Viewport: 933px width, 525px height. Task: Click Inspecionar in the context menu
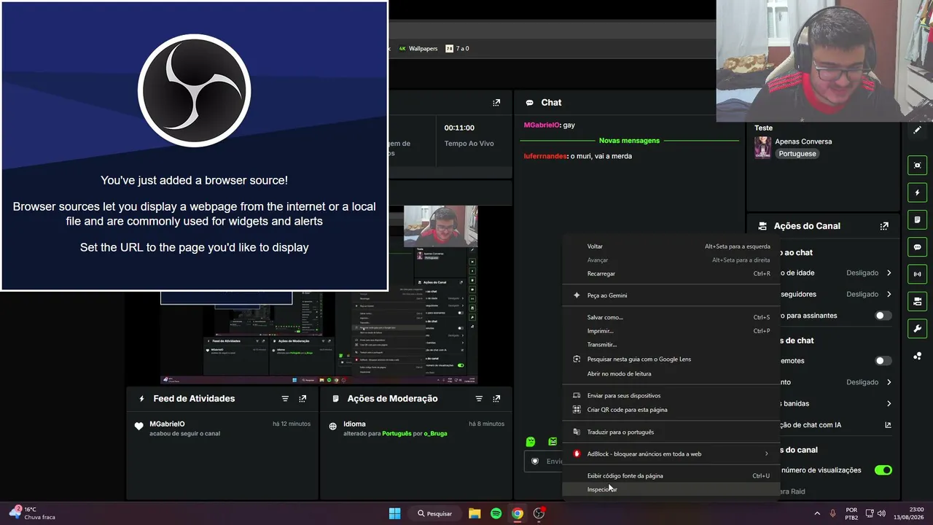[671, 489]
